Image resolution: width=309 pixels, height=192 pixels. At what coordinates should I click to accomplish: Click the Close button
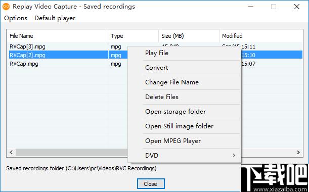click(151, 184)
